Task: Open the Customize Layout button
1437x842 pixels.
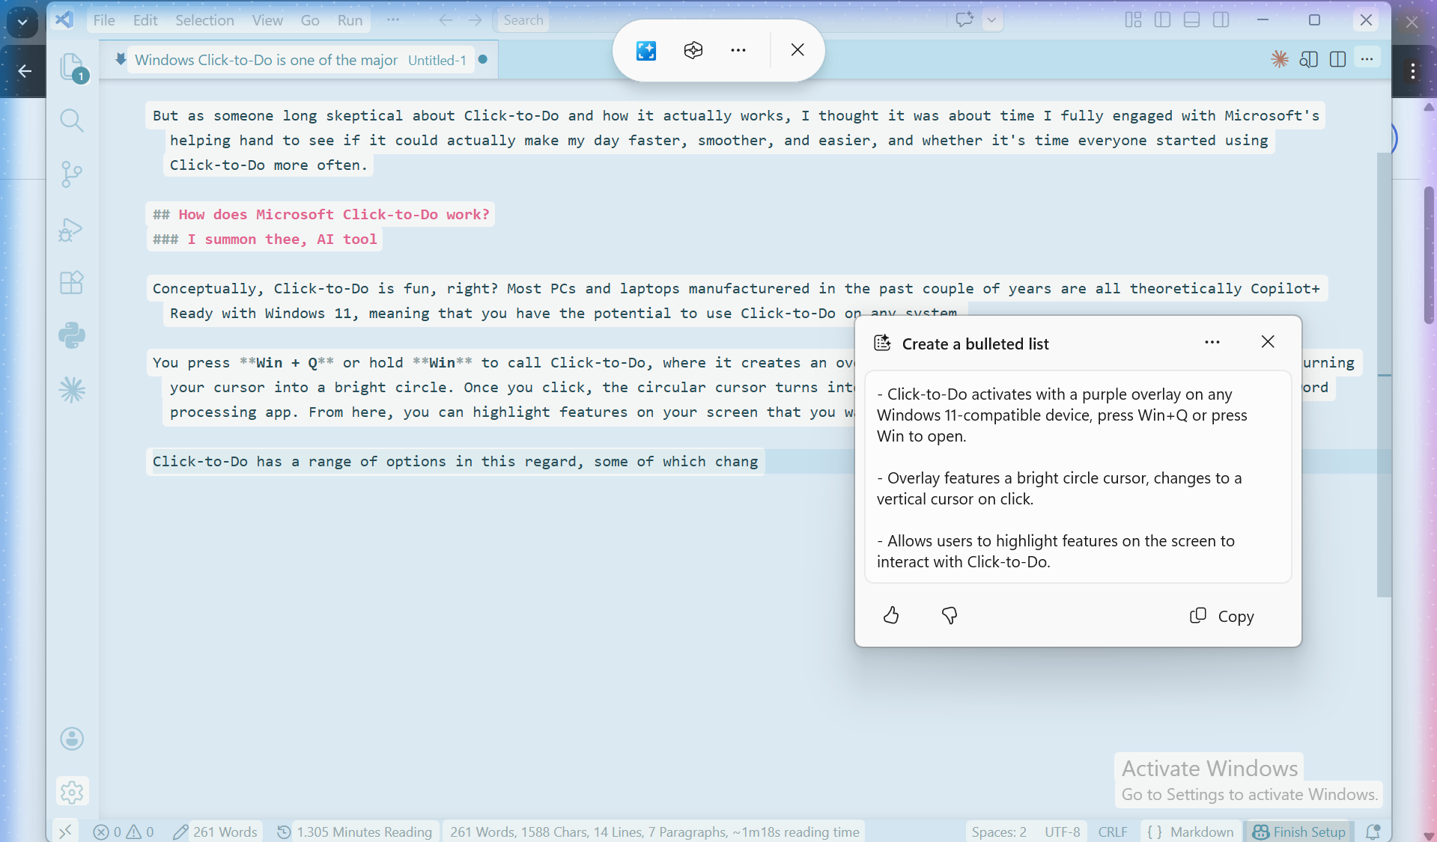Action: point(1134,20)
